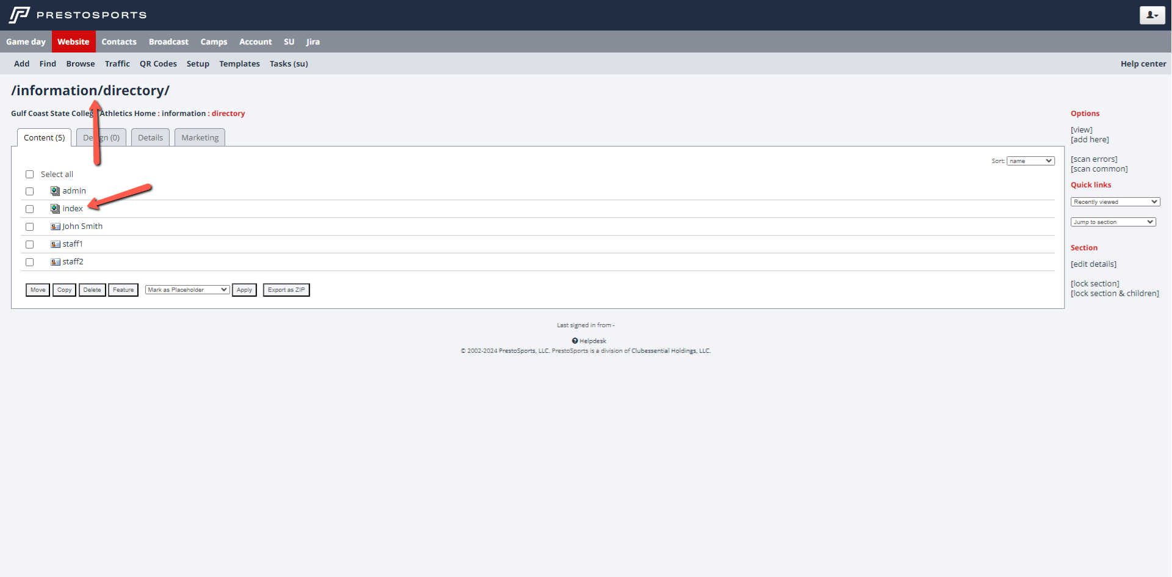The image size is (1172, 577).
Task: Click the [lock section] link
Action: [x=1095, y=284]
